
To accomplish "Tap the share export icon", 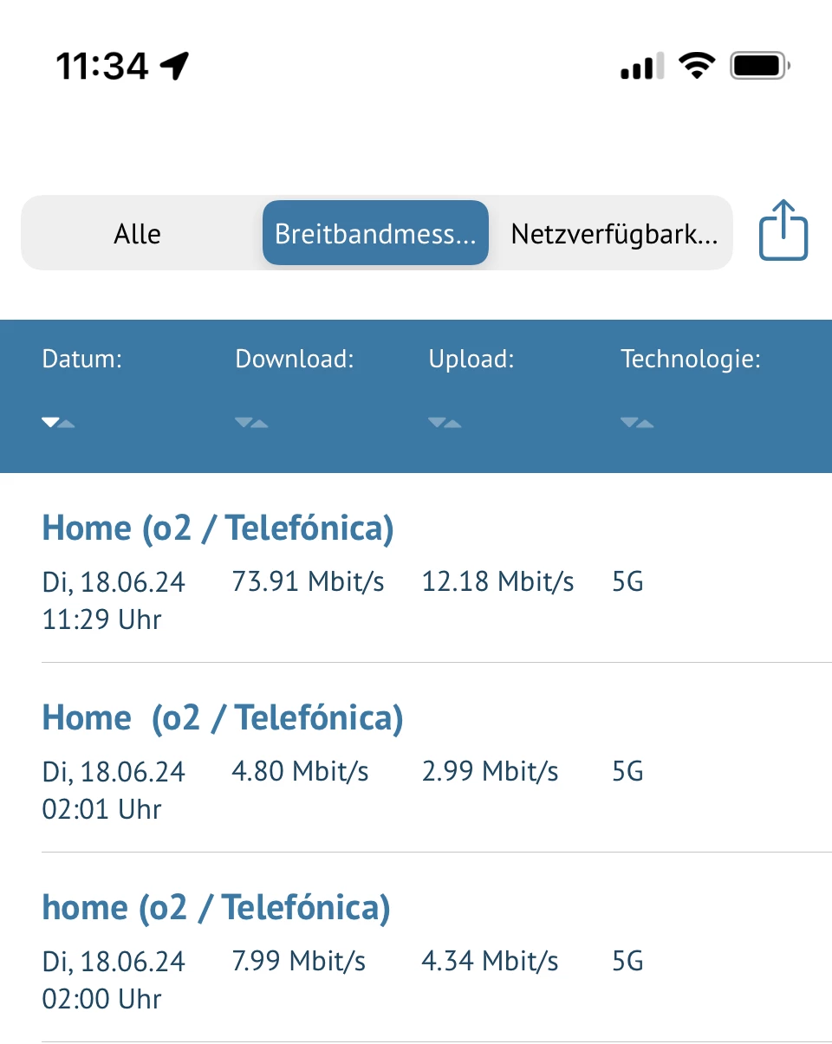I will [783, 230].
